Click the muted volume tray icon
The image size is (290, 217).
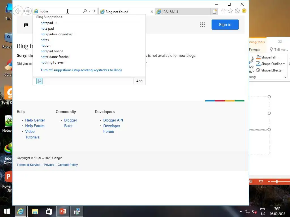255,212
